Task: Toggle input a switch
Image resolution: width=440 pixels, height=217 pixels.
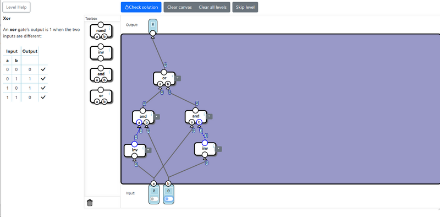Action: [x=154, y=199]
